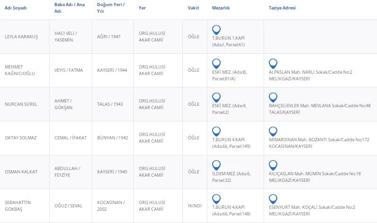Show condolence address pin for Nurcan Sürel
This screenshot has height=223, width=377.
(x=273, y=97)
